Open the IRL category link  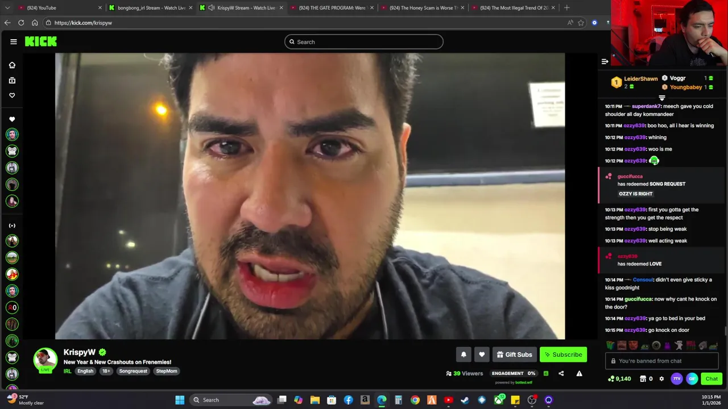click(x=67, y=372)
